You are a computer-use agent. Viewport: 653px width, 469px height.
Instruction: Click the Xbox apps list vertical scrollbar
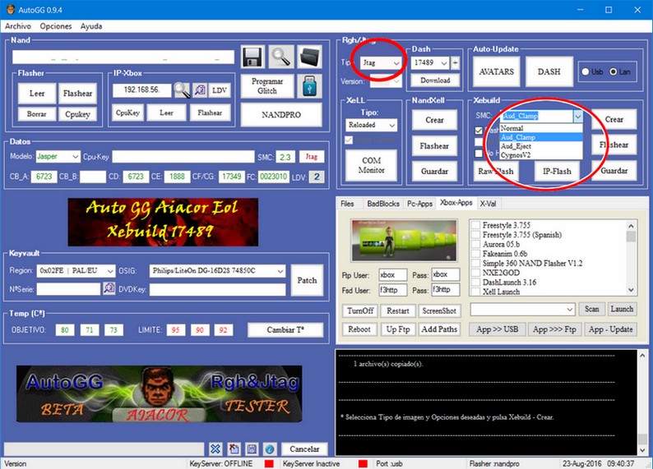click(x=631, y=258)
